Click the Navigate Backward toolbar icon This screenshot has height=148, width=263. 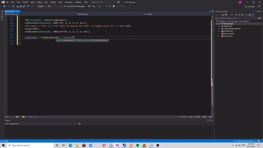(5, 7)
